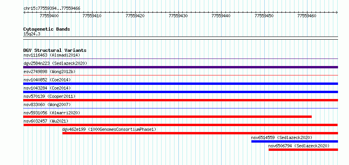
Task: Click the red nsv5931056 variant bar
Action: click(x=167, y=117)
